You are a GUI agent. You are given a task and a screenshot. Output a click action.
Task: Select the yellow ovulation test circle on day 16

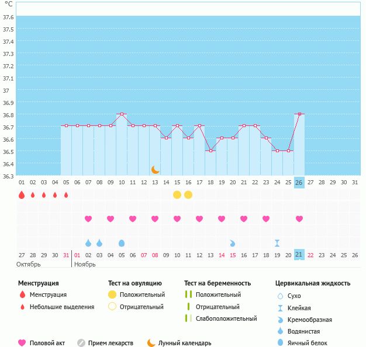click(x=188, y=195)
